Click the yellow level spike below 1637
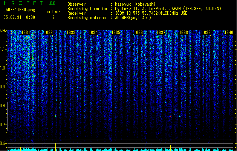This screenshot has height=151, width=237. 170,148
